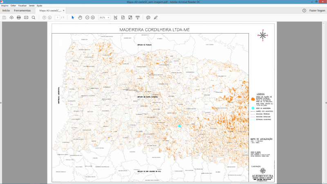327x184 pixels.
Task: Click the read mode download-arrow icon
Action: (137, 18)
